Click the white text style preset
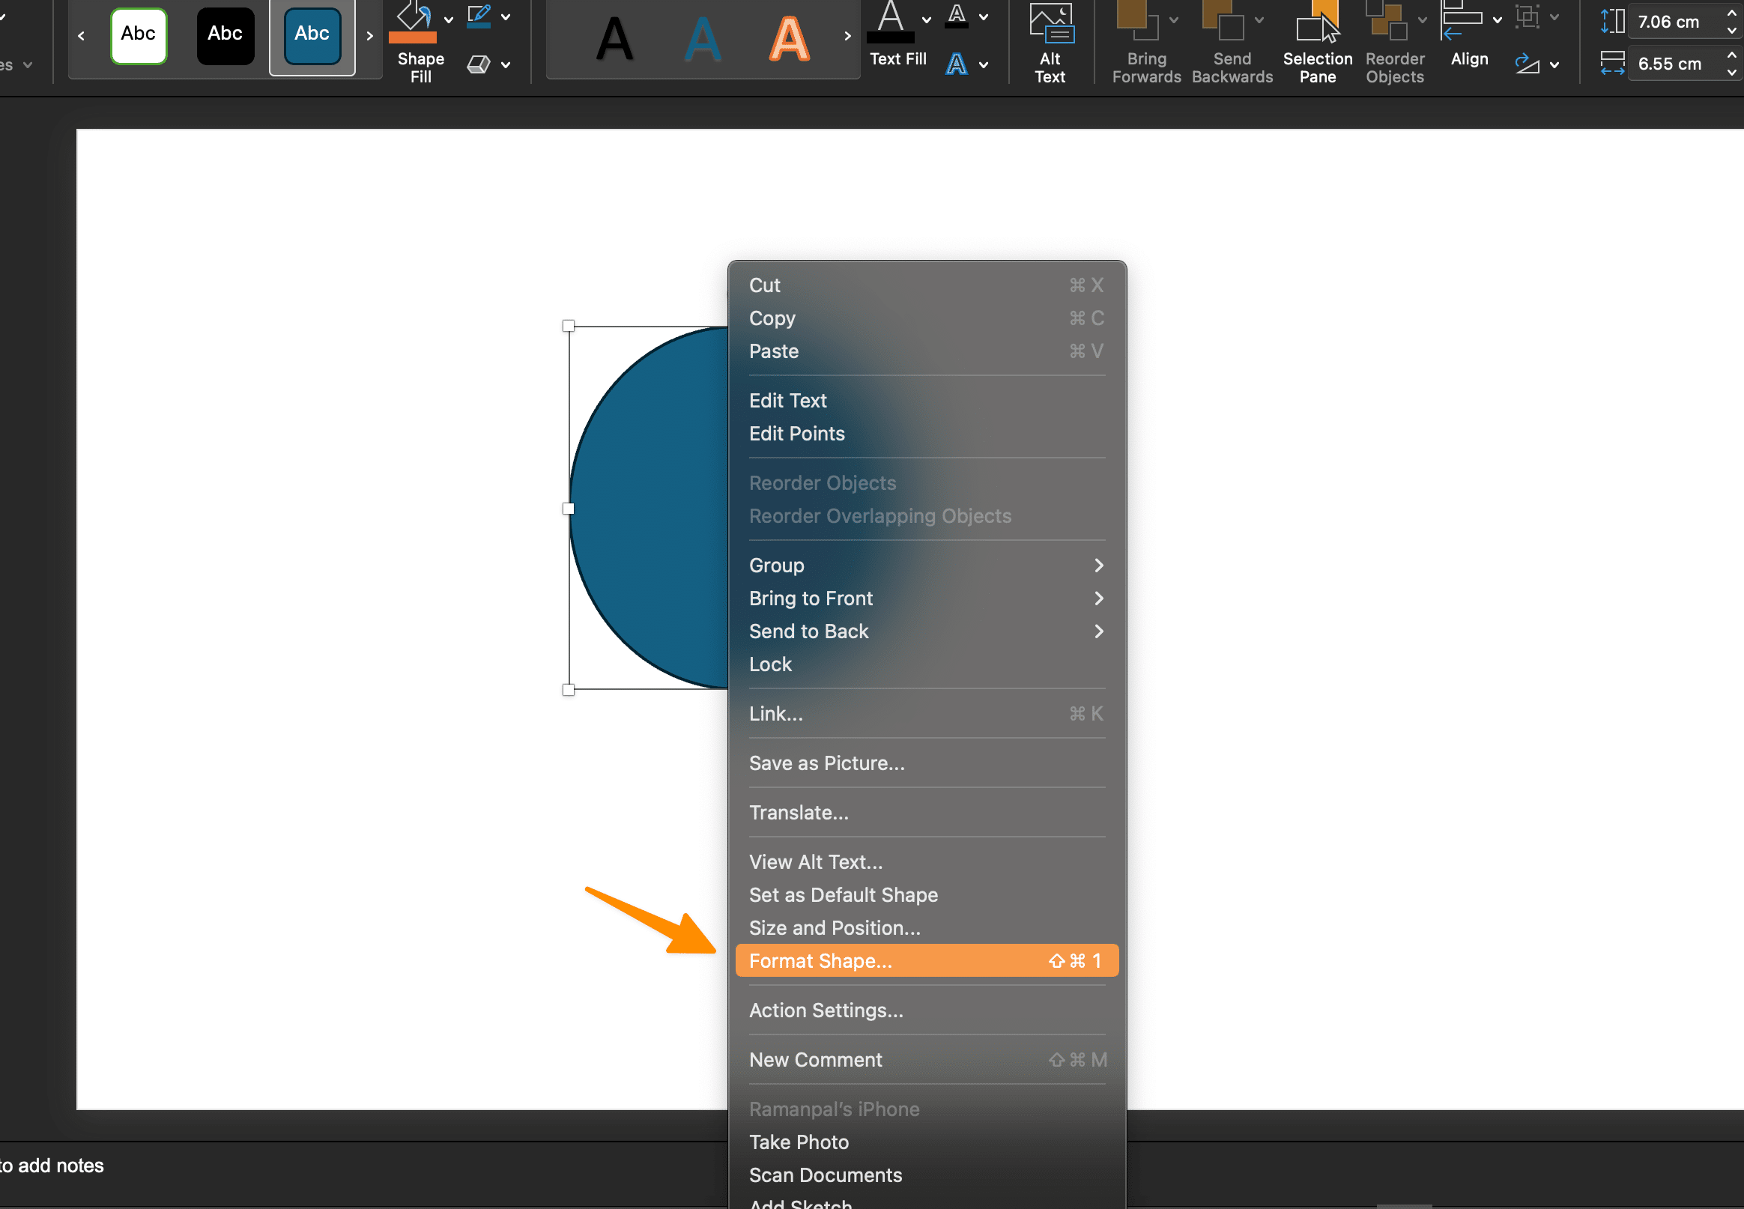1744x1209 pixels. click(x=139, y=36)
